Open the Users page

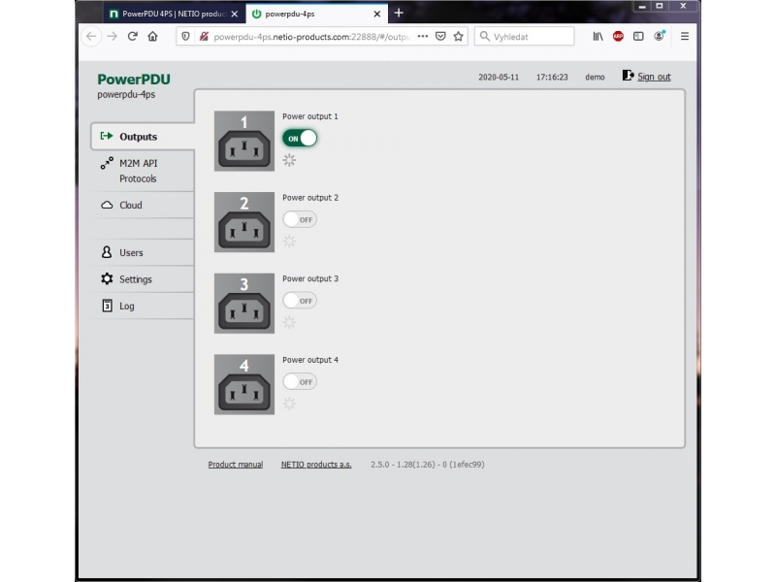pos(143,252)
